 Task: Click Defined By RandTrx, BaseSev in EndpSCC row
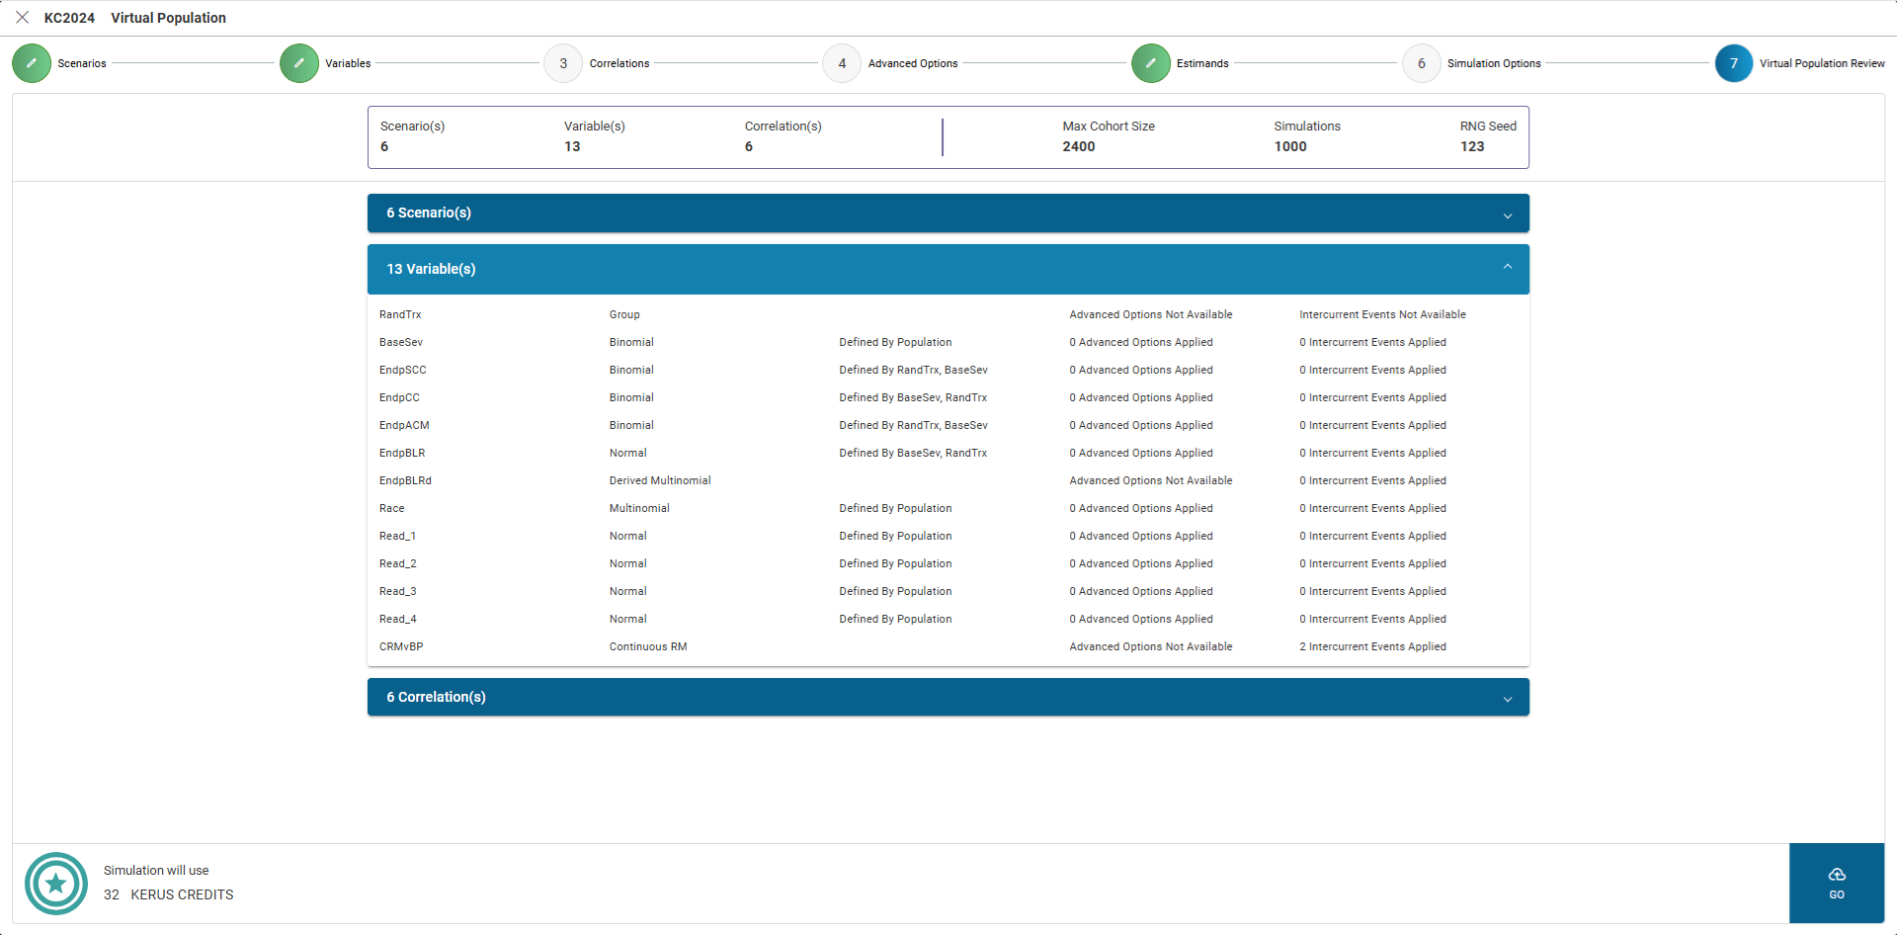913,370
